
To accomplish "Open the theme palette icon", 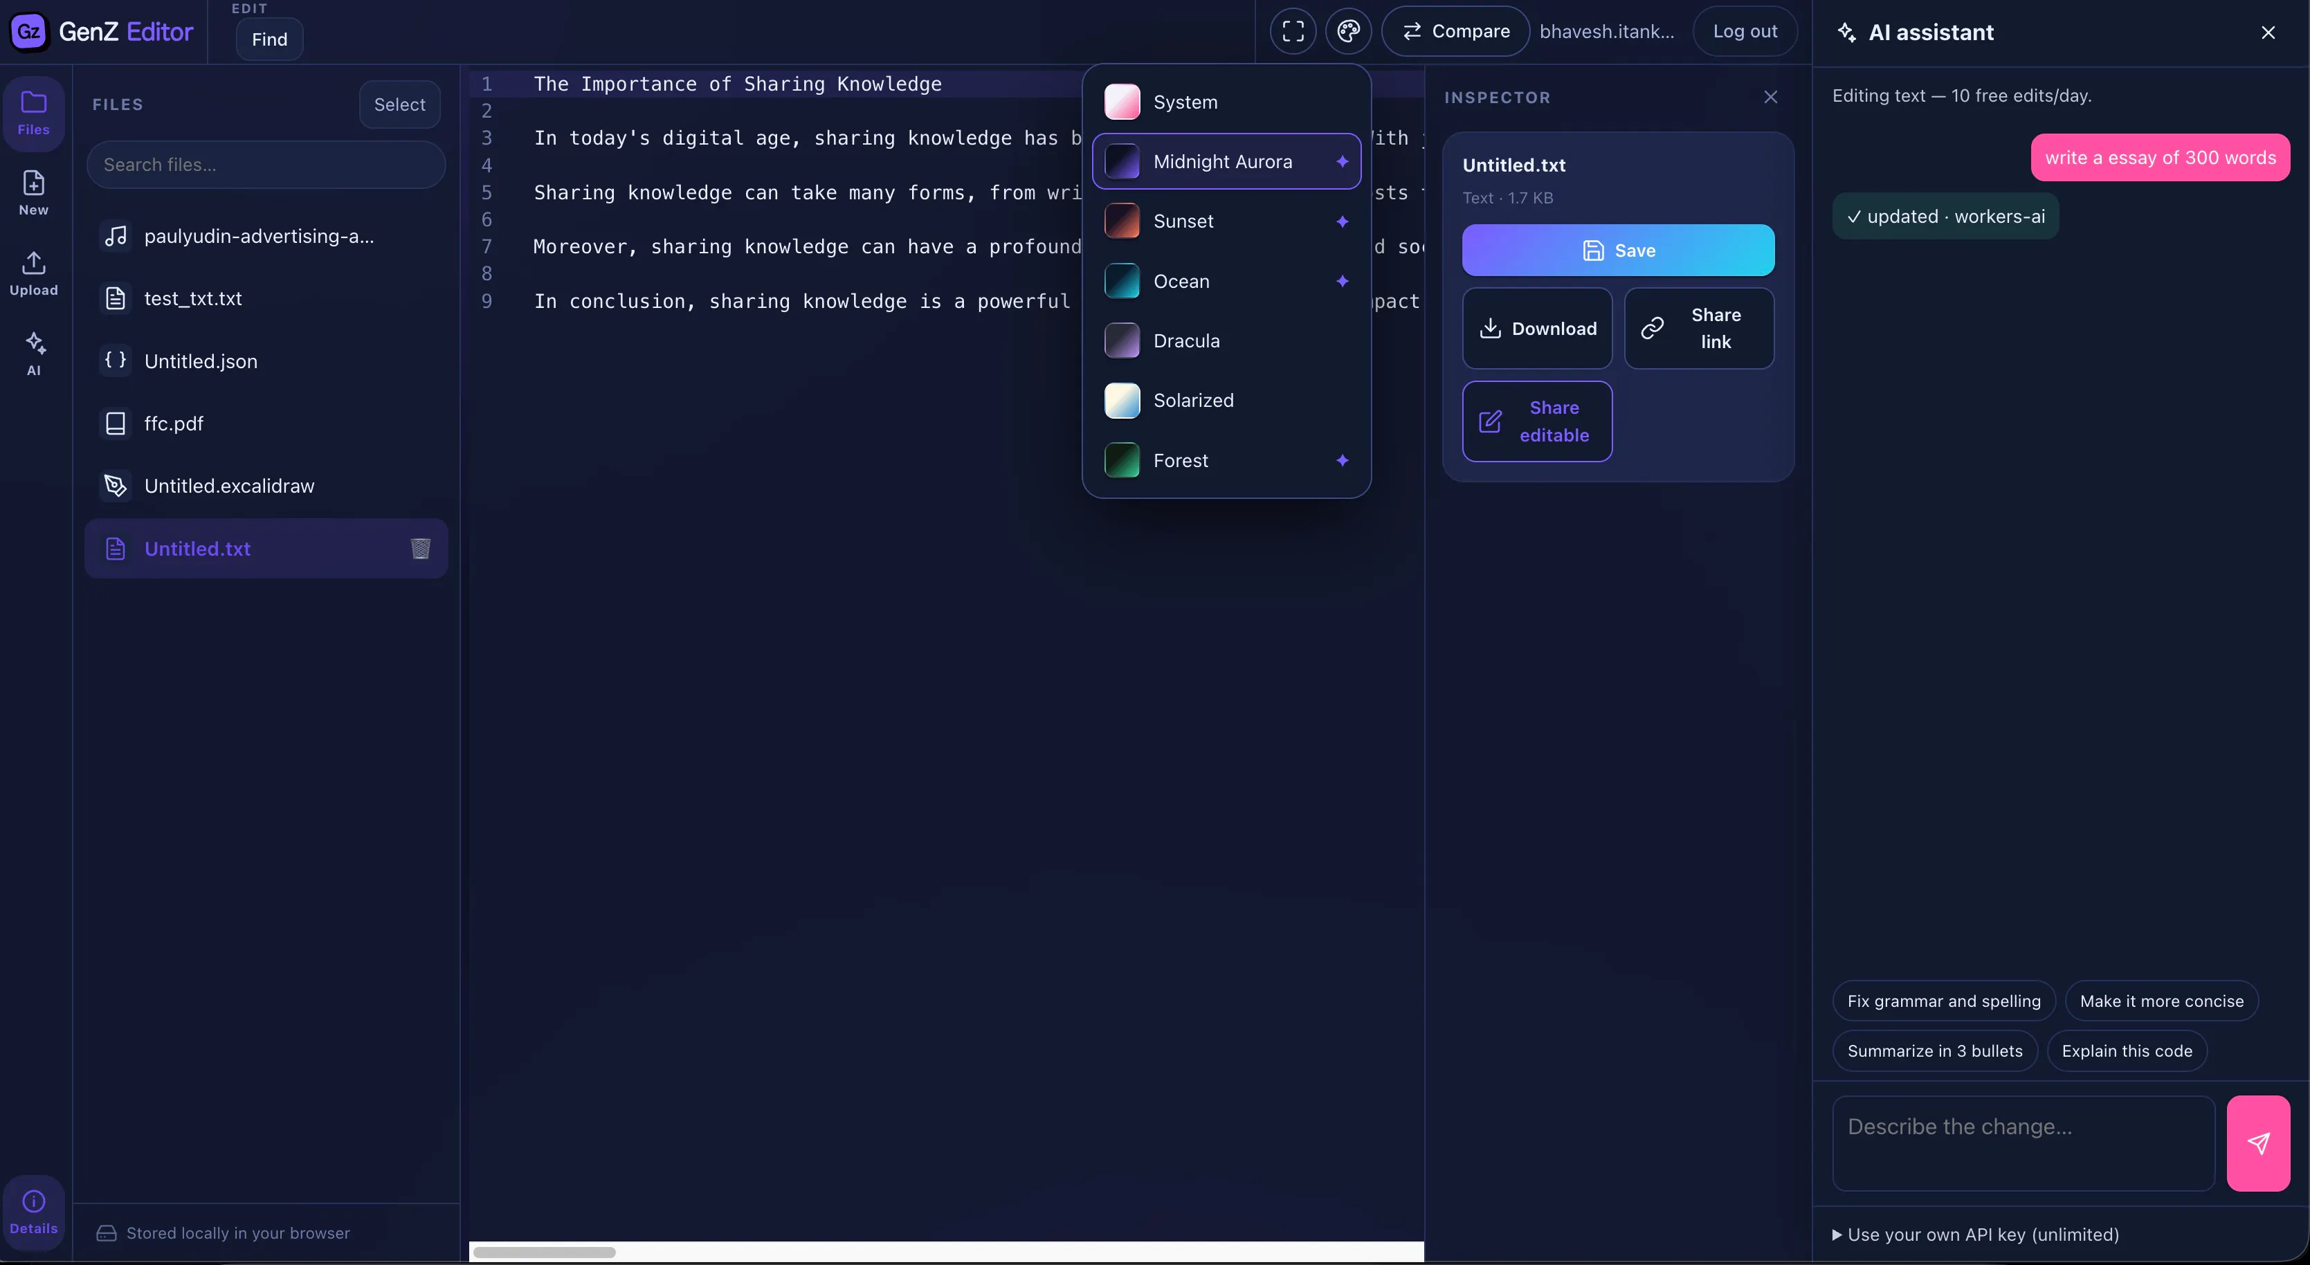I will 1348,31.
